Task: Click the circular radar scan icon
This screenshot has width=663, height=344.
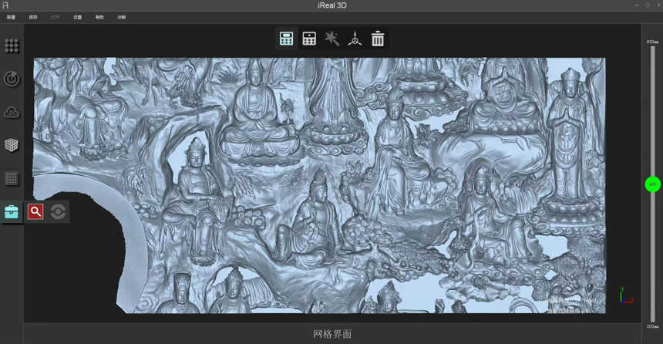Action: coord(12,79)
